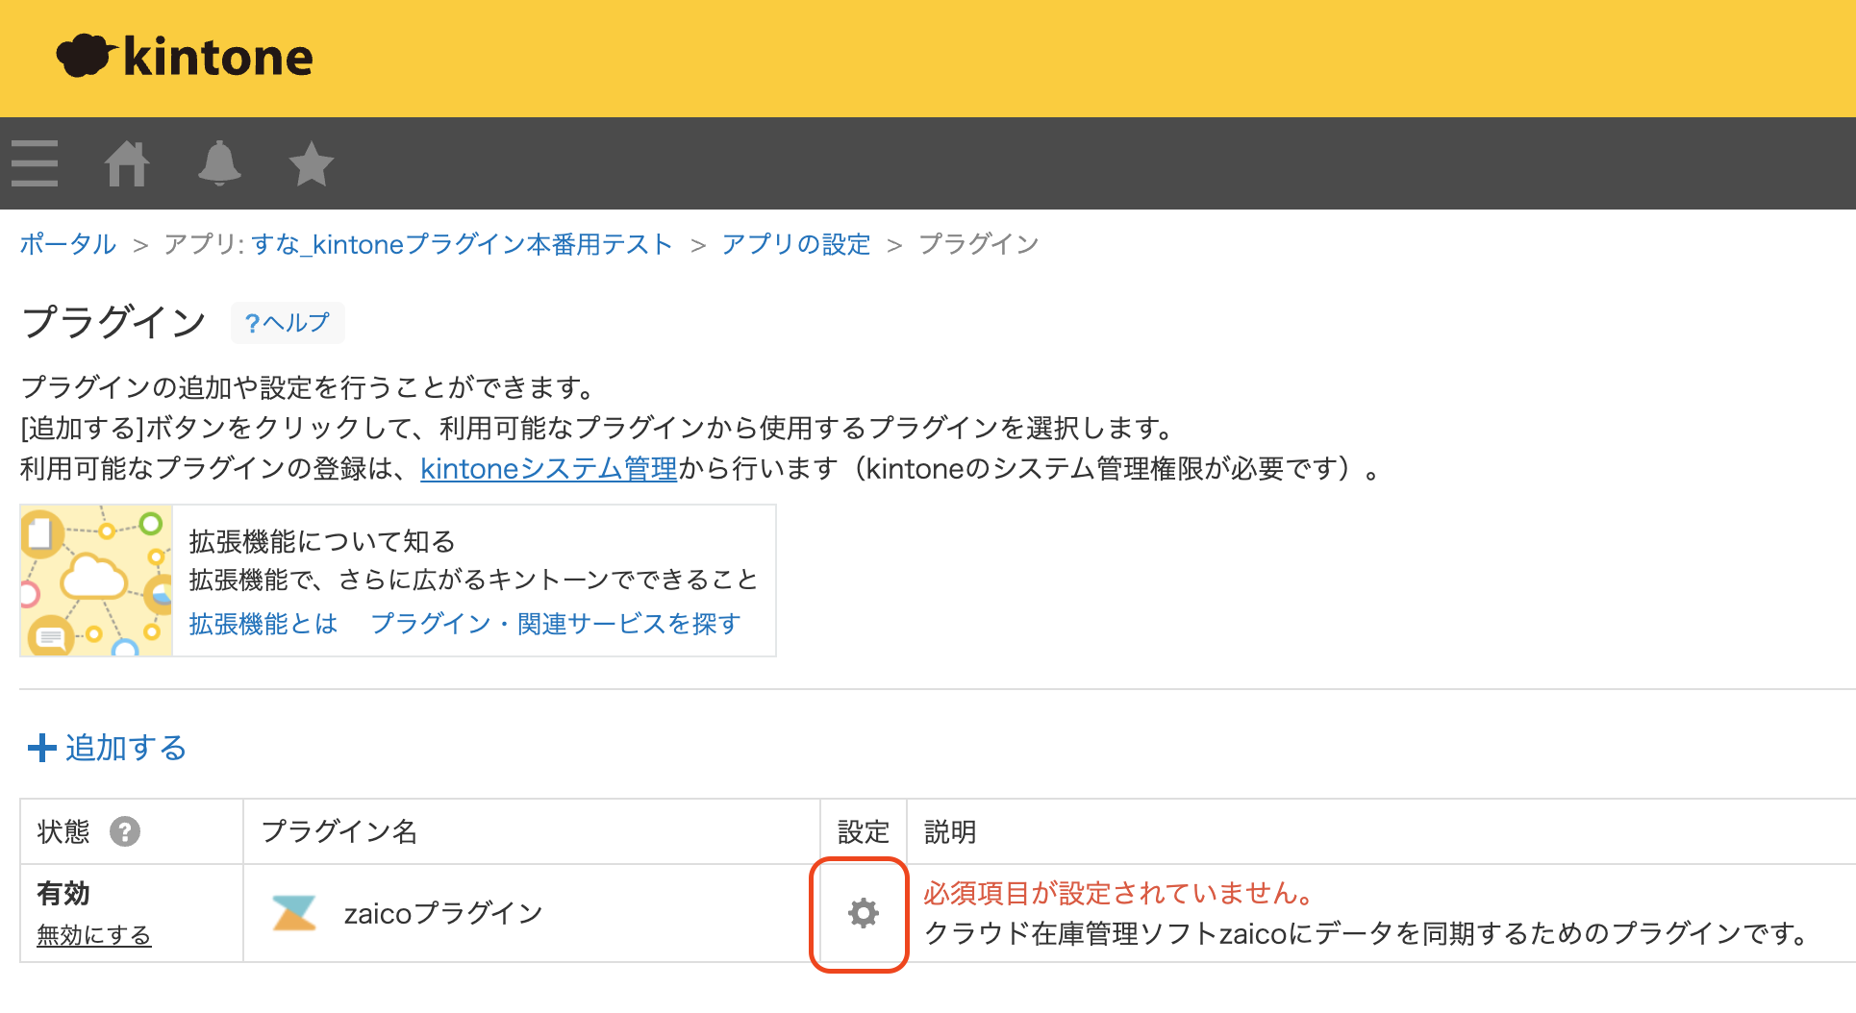Click the プラグイン名 column header

(339, 831)
